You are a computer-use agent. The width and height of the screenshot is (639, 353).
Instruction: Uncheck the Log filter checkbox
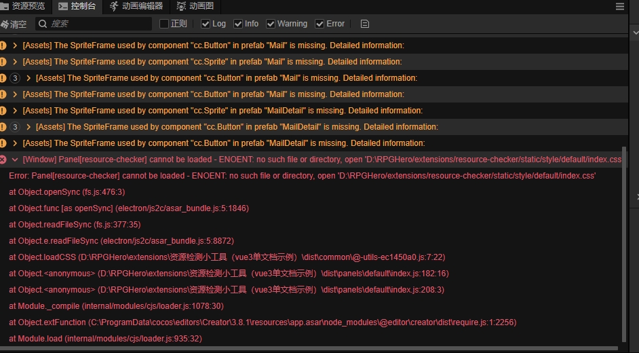[206, 24]
